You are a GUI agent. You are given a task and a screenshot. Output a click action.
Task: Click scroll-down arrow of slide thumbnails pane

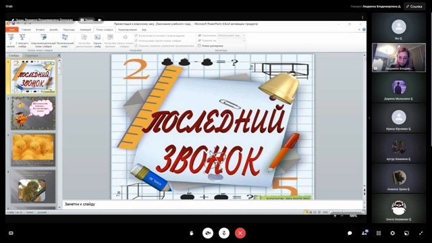coord(59,207)
